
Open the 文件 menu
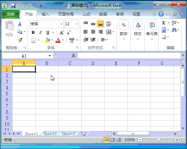(11, 14)
